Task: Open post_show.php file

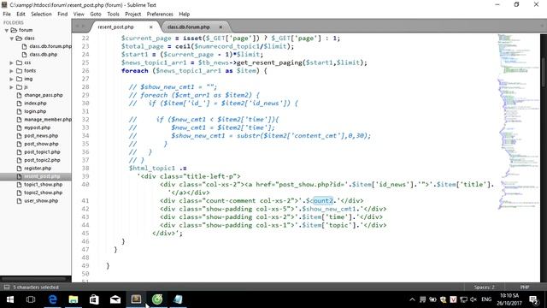Action: 41,144
